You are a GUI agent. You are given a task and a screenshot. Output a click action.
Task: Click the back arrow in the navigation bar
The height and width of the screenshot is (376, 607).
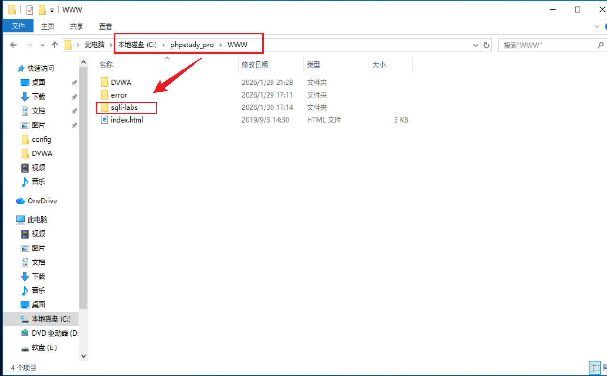click(14, 45)
